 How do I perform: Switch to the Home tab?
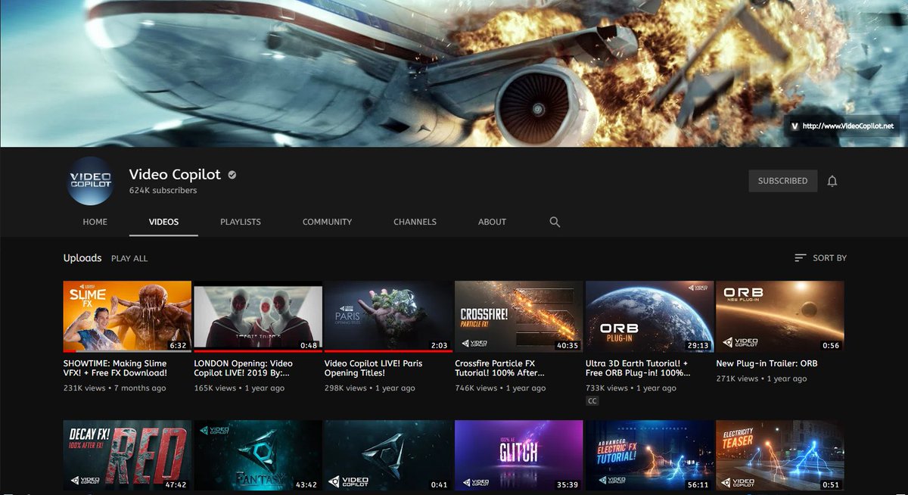point(95,222)
